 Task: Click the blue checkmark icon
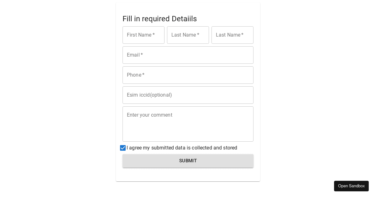pos(123,148)
